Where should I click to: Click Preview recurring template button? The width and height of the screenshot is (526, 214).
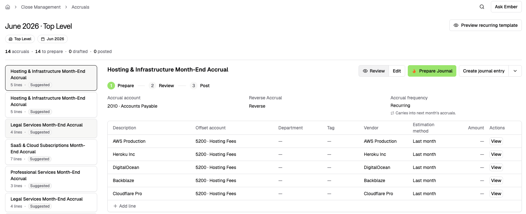(485, 25)
